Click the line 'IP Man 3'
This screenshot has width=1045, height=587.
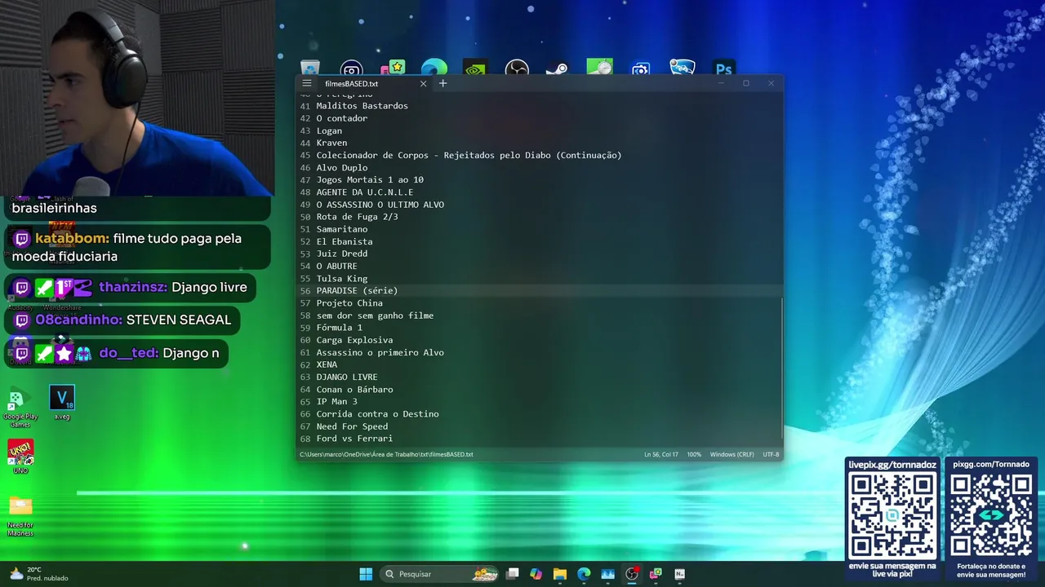tap(336, 402)
